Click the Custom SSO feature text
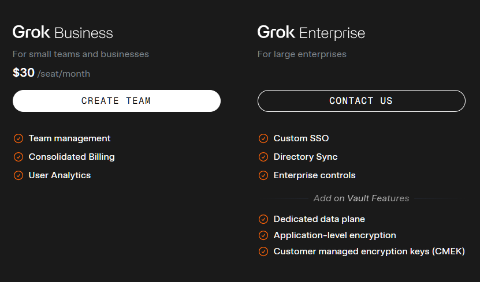Image resolution: width=480 pixels, height=282 pixels. (301, 138)
